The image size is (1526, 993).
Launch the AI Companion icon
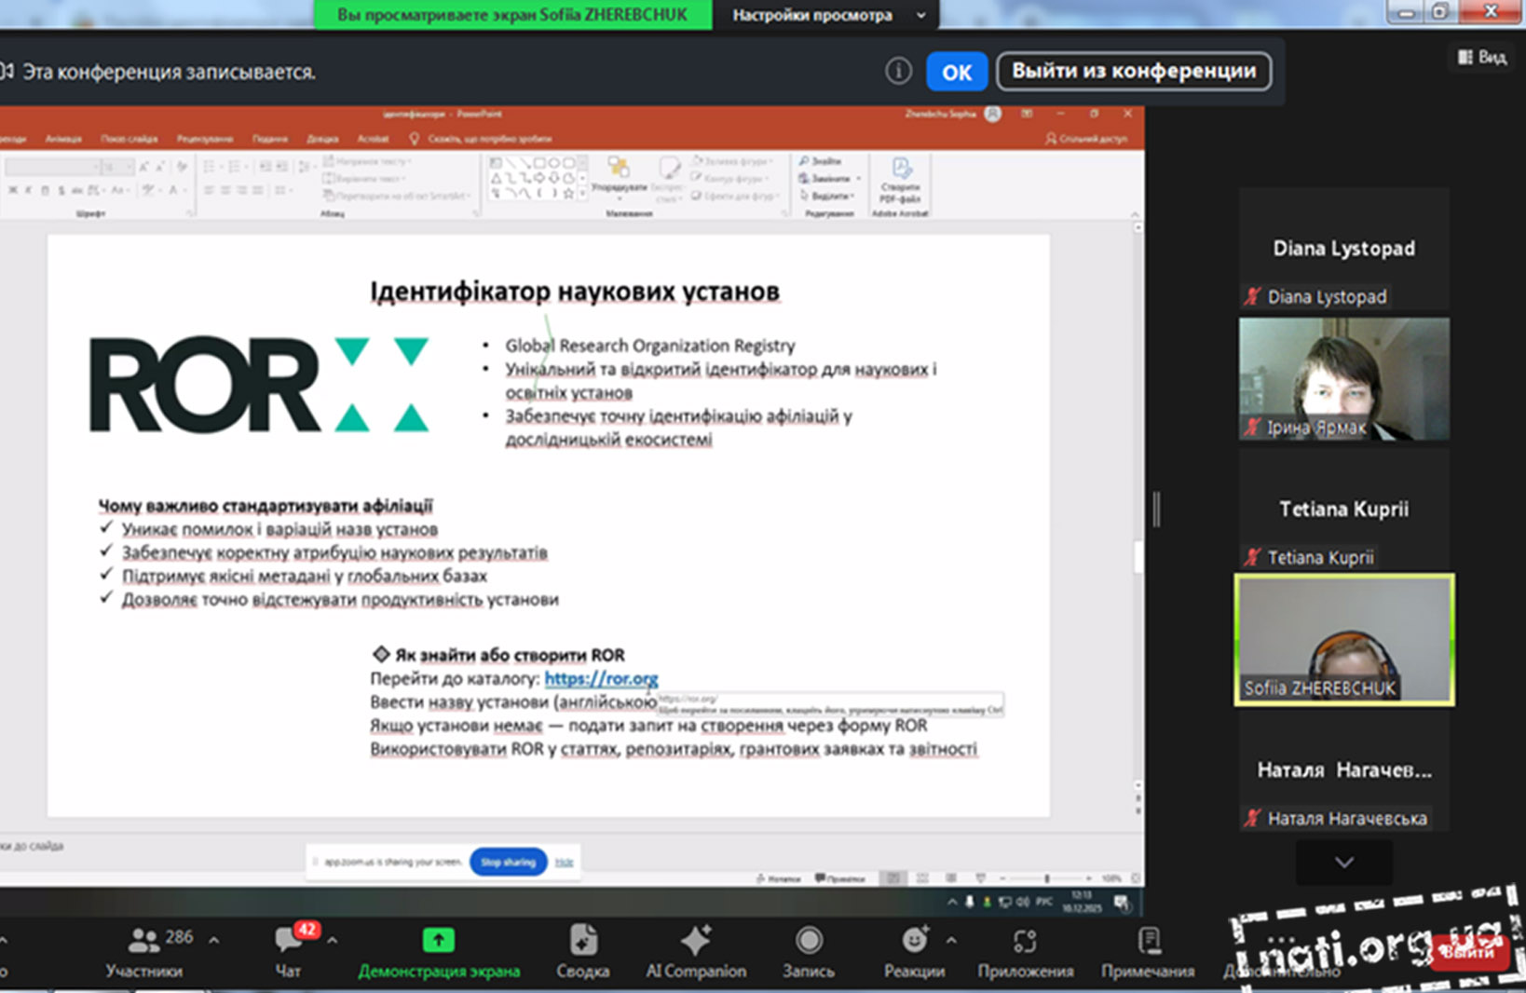point(696,941)
